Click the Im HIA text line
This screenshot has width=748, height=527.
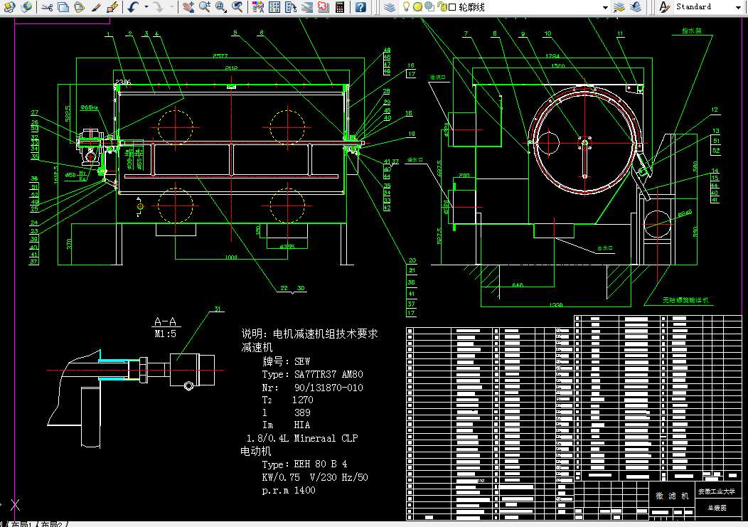click(287, 425)
